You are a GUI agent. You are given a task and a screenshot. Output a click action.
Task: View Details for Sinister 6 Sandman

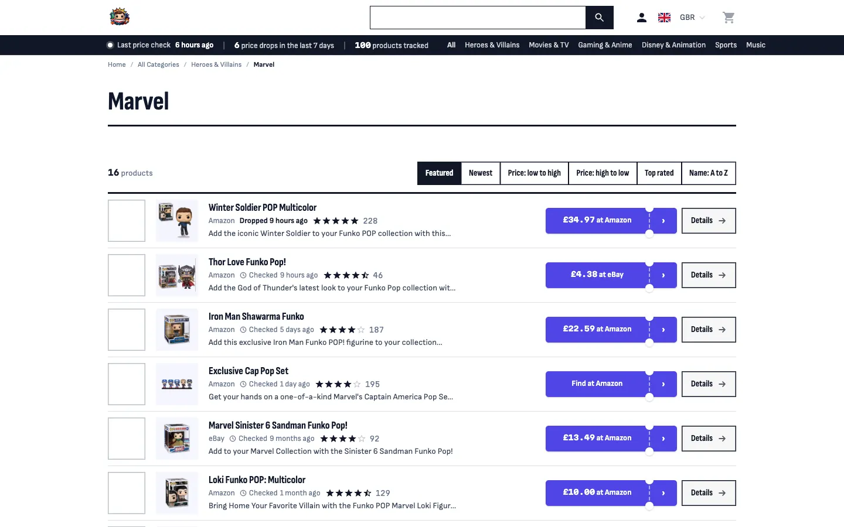pos(709,439)
